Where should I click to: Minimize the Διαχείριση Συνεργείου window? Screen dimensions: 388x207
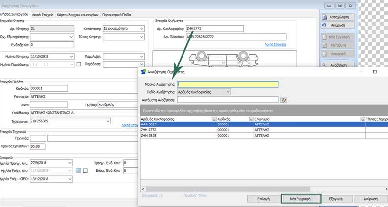329,6
